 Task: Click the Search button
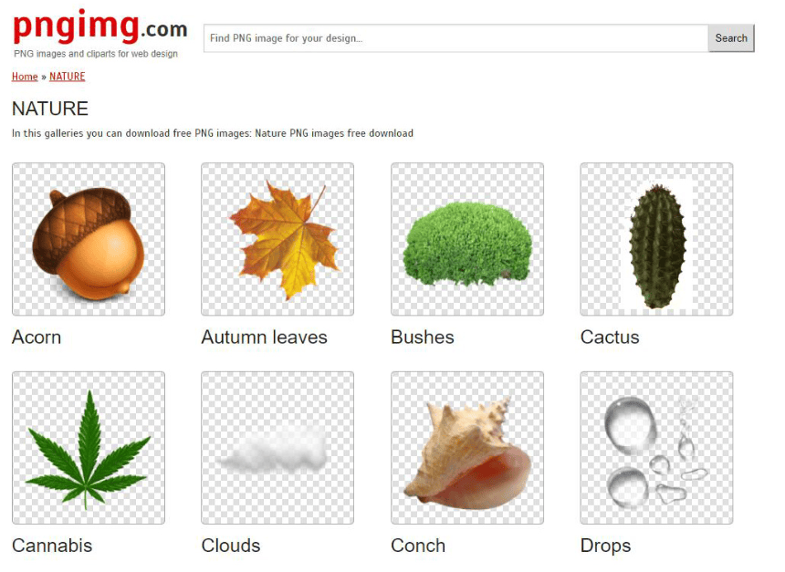click(731, 38)
